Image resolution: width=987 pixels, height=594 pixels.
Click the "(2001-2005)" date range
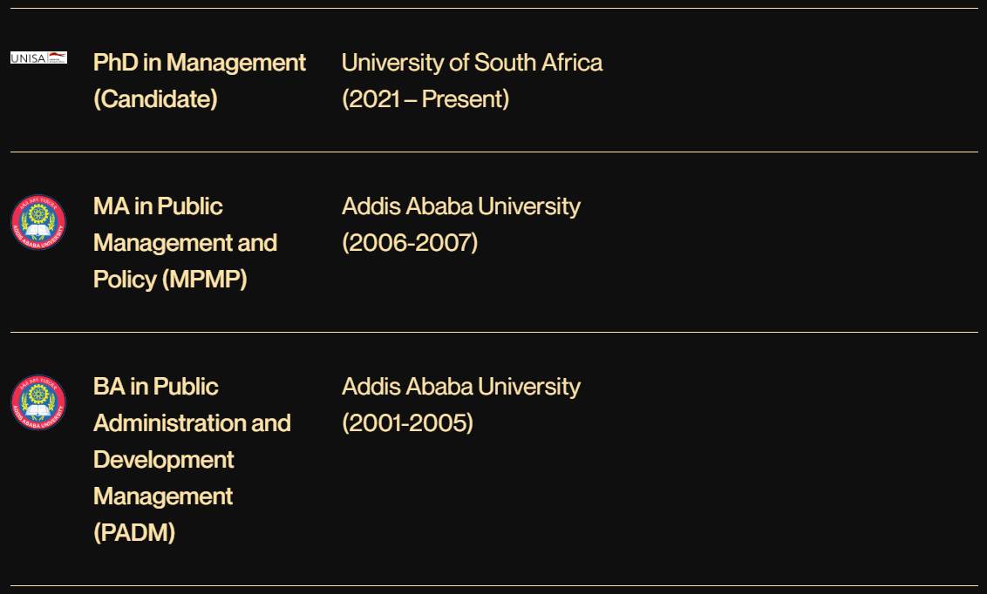click(407, 423)
